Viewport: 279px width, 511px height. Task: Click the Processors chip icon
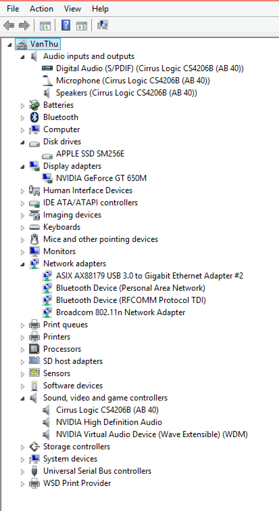point(34,349)
